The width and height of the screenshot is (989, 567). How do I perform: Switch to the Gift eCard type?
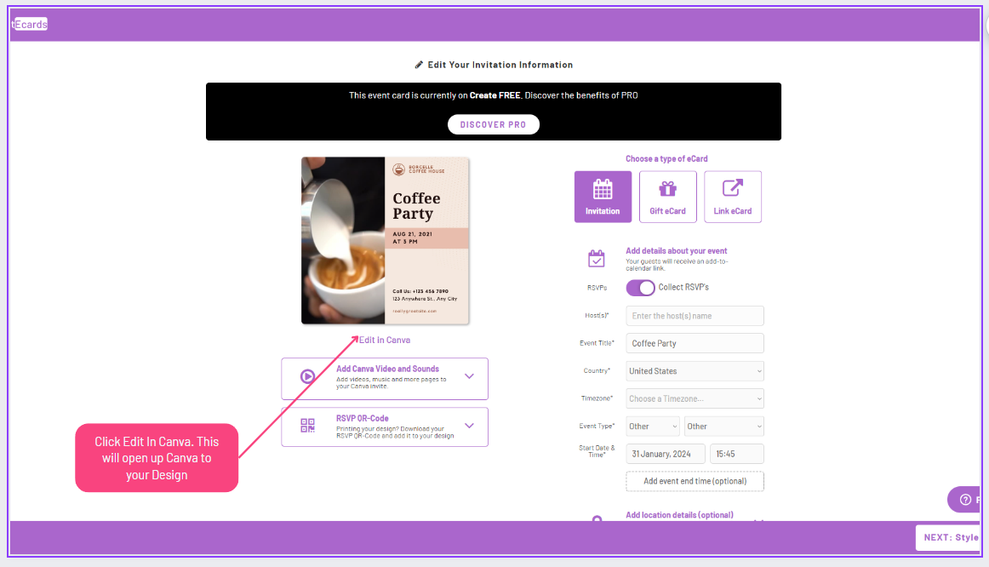[x=668, y=197]
